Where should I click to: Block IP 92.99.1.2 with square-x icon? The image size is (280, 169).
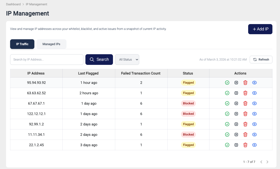[236, 124]
